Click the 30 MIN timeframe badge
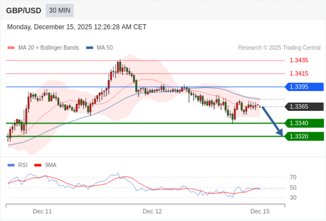Image resolution: width=326 pixels, height=221 pixels. pos(60,11)
